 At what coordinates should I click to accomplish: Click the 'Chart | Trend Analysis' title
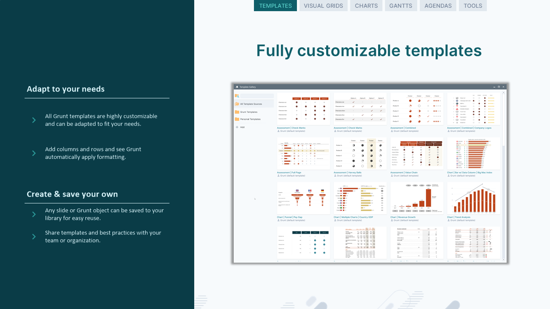click(459, 217)
